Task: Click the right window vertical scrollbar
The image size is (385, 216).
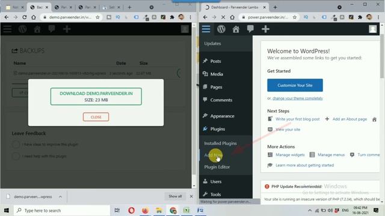Action: tap(382, 56)
